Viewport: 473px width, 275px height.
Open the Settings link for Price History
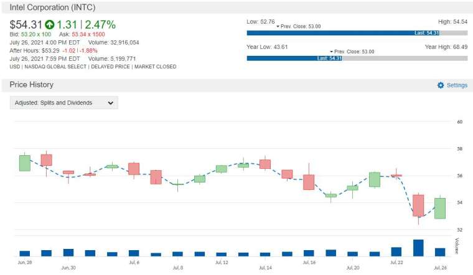point(457,85)
